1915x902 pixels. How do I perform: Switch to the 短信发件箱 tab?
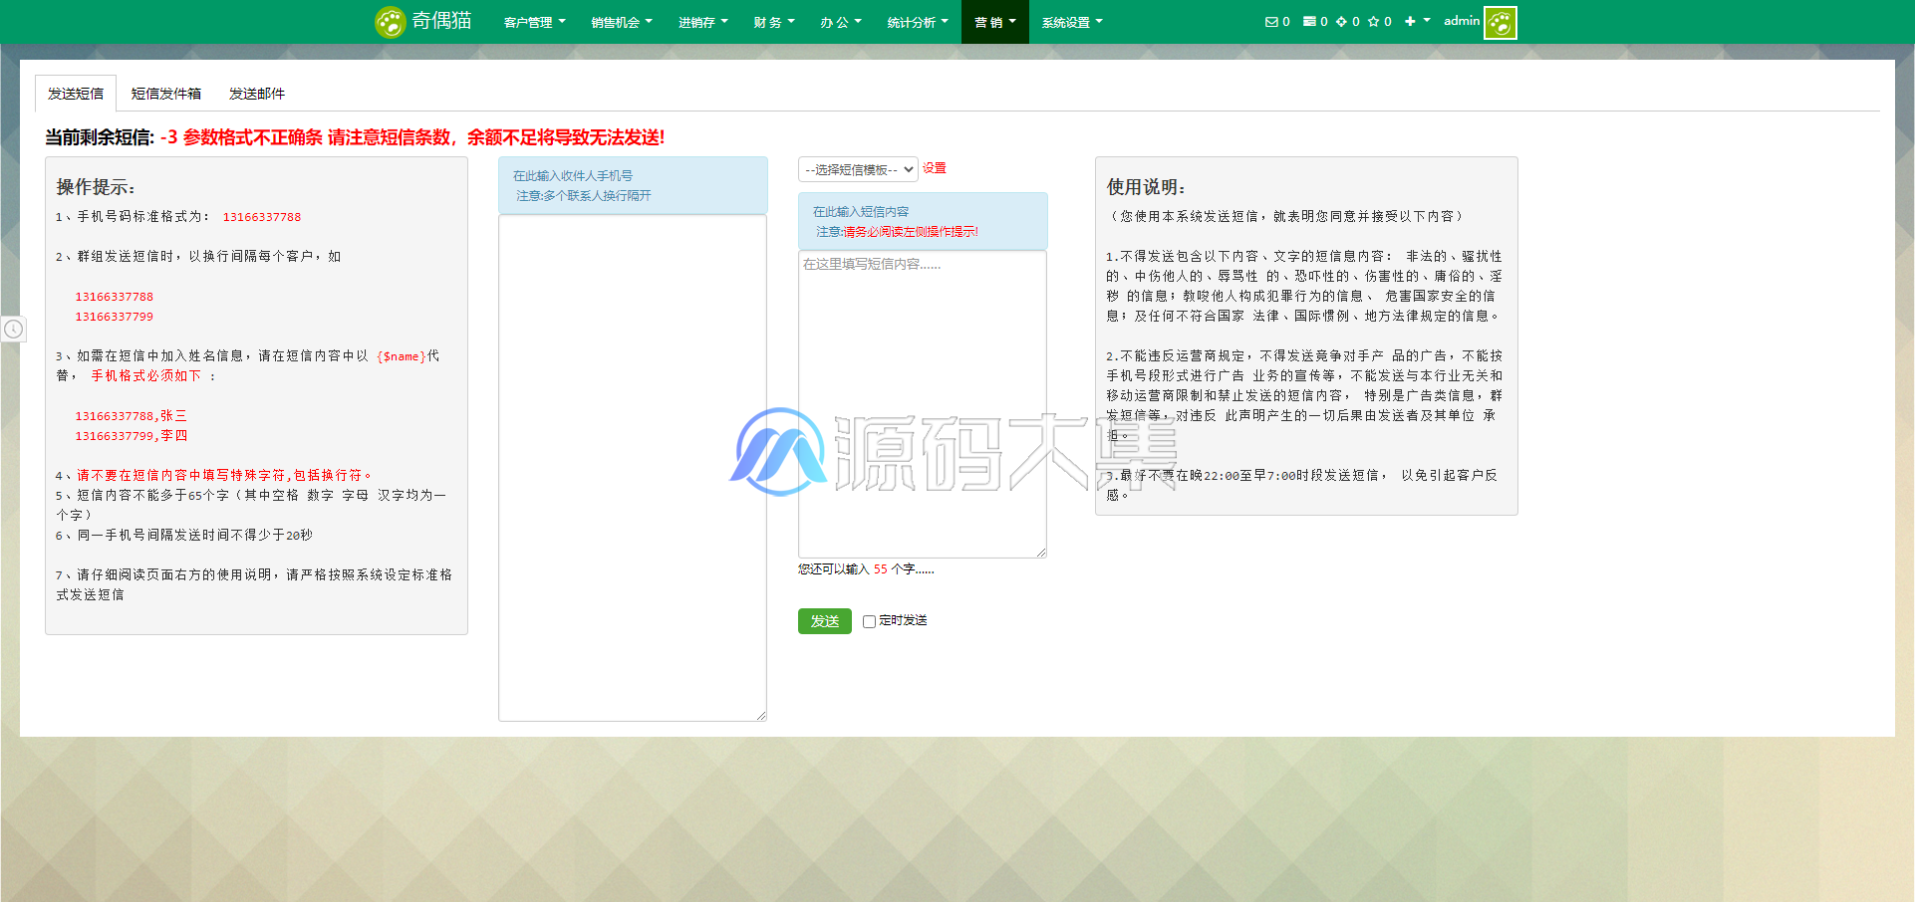[166, 93]
